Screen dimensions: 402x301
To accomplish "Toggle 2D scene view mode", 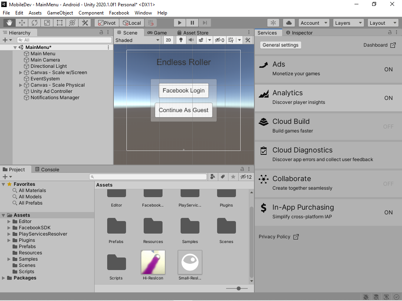I will pos(168,40).
